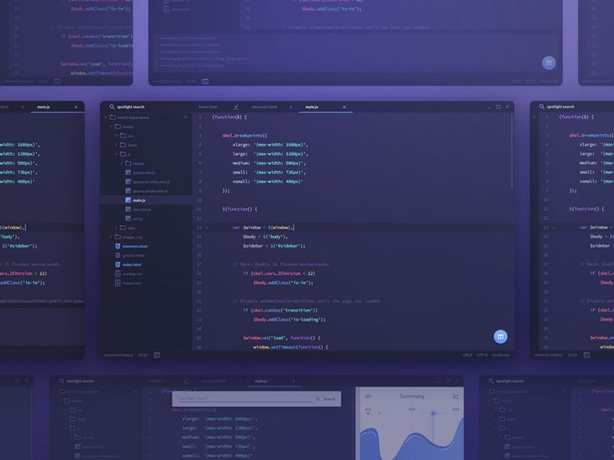614x460 pixels.
Task: Click filter icon left of Summary title
Action: pyautogui.click(x=368, y=396)
